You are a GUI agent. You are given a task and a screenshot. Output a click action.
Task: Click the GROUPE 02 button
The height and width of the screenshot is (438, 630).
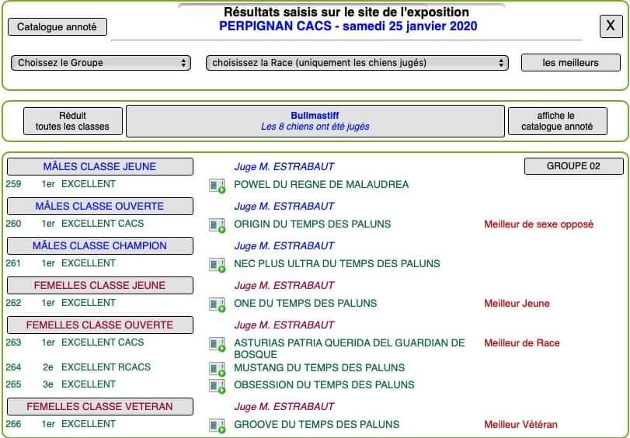[574, 166]
